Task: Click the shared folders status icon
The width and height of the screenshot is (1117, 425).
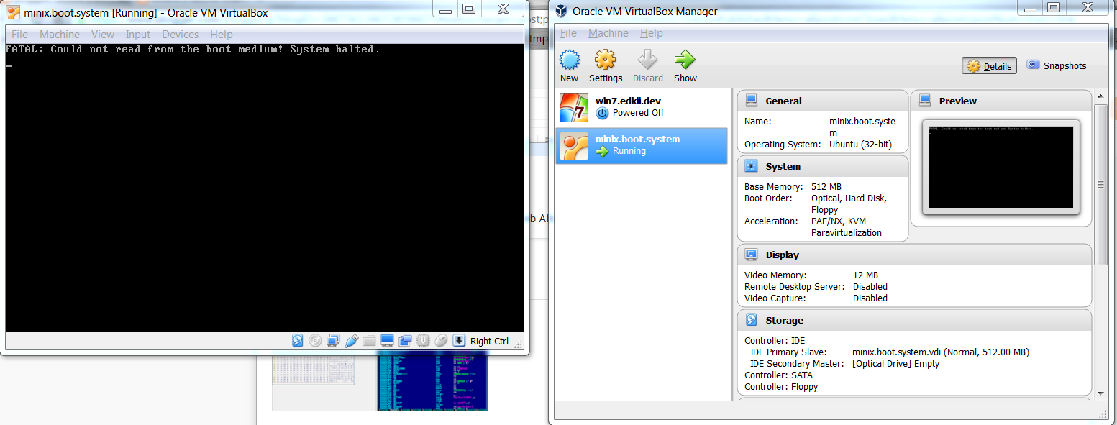Action: click(x=369, y=341)
